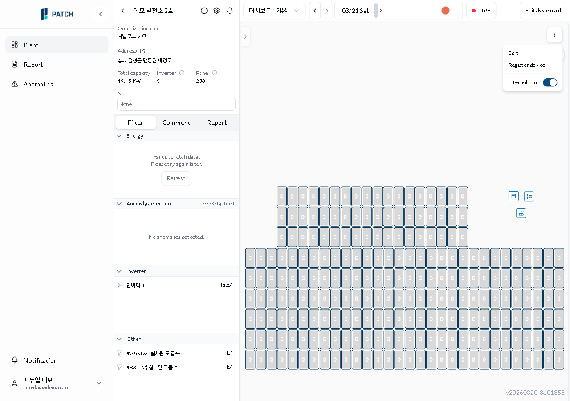Screen dimensions: 570x401
Task: Toggle the Interpolation switch
Action: coord(550,82)
